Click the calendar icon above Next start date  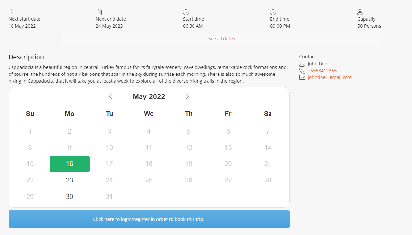[12, 12]
